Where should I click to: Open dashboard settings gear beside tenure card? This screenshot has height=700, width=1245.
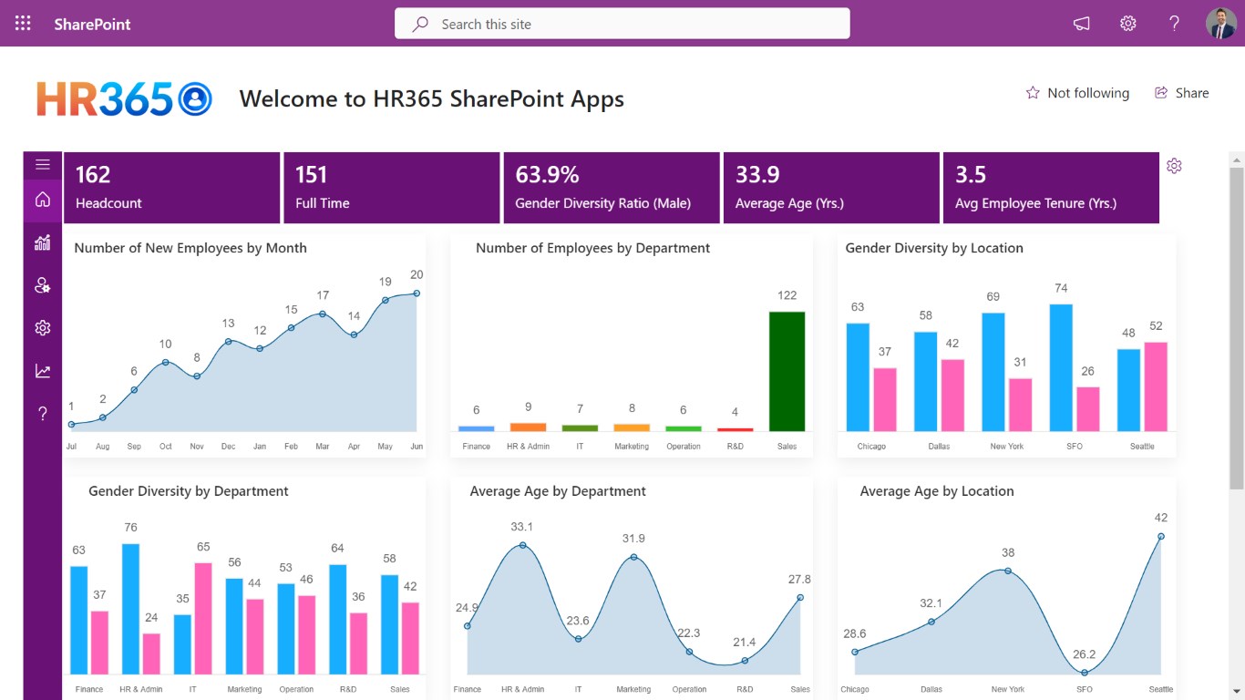click(1174, 166)
